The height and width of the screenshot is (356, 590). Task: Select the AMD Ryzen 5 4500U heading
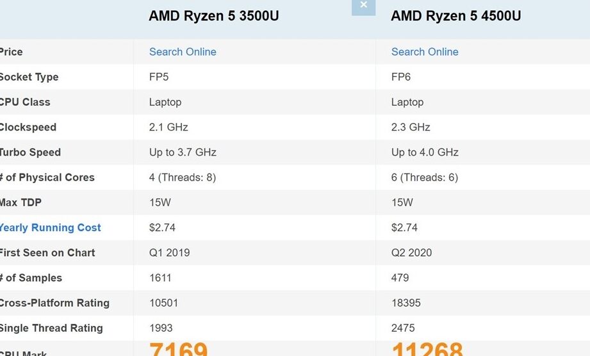(456, 16)
